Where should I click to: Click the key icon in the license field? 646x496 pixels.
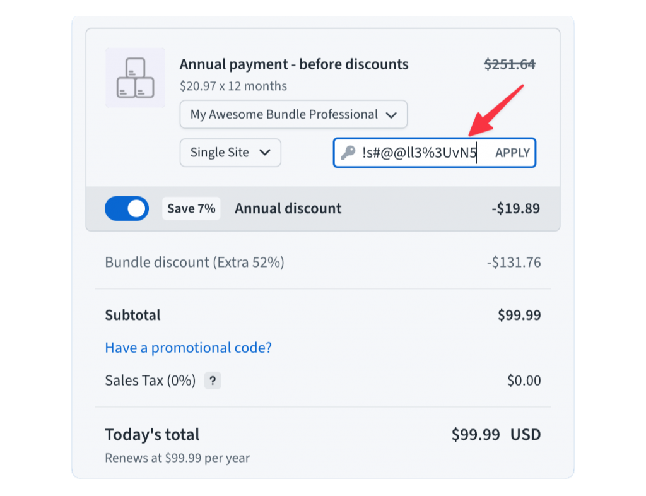pyautogui.click(x=348, y=152)
